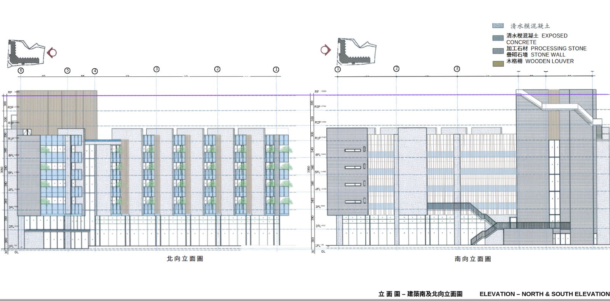Select grid bubble 1 on the north elevation
This screenshot has width=610, height=301.
[276, 69]
